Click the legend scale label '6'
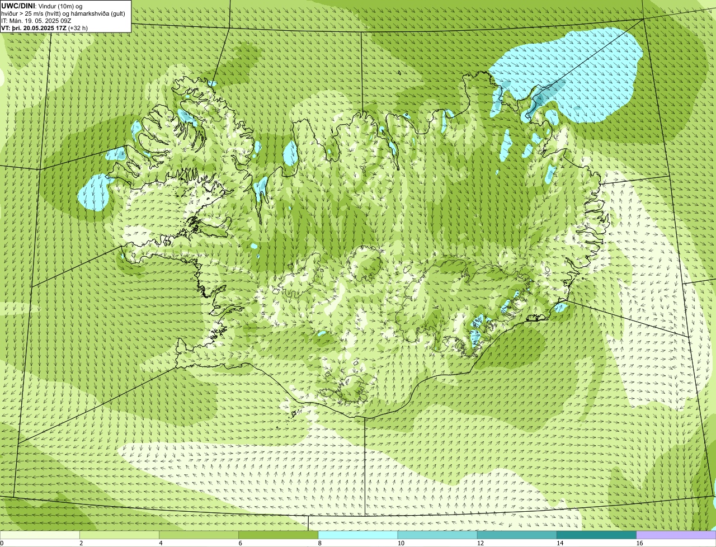The image size is (716, 547). pyautogui.click(x=240, y=543)
